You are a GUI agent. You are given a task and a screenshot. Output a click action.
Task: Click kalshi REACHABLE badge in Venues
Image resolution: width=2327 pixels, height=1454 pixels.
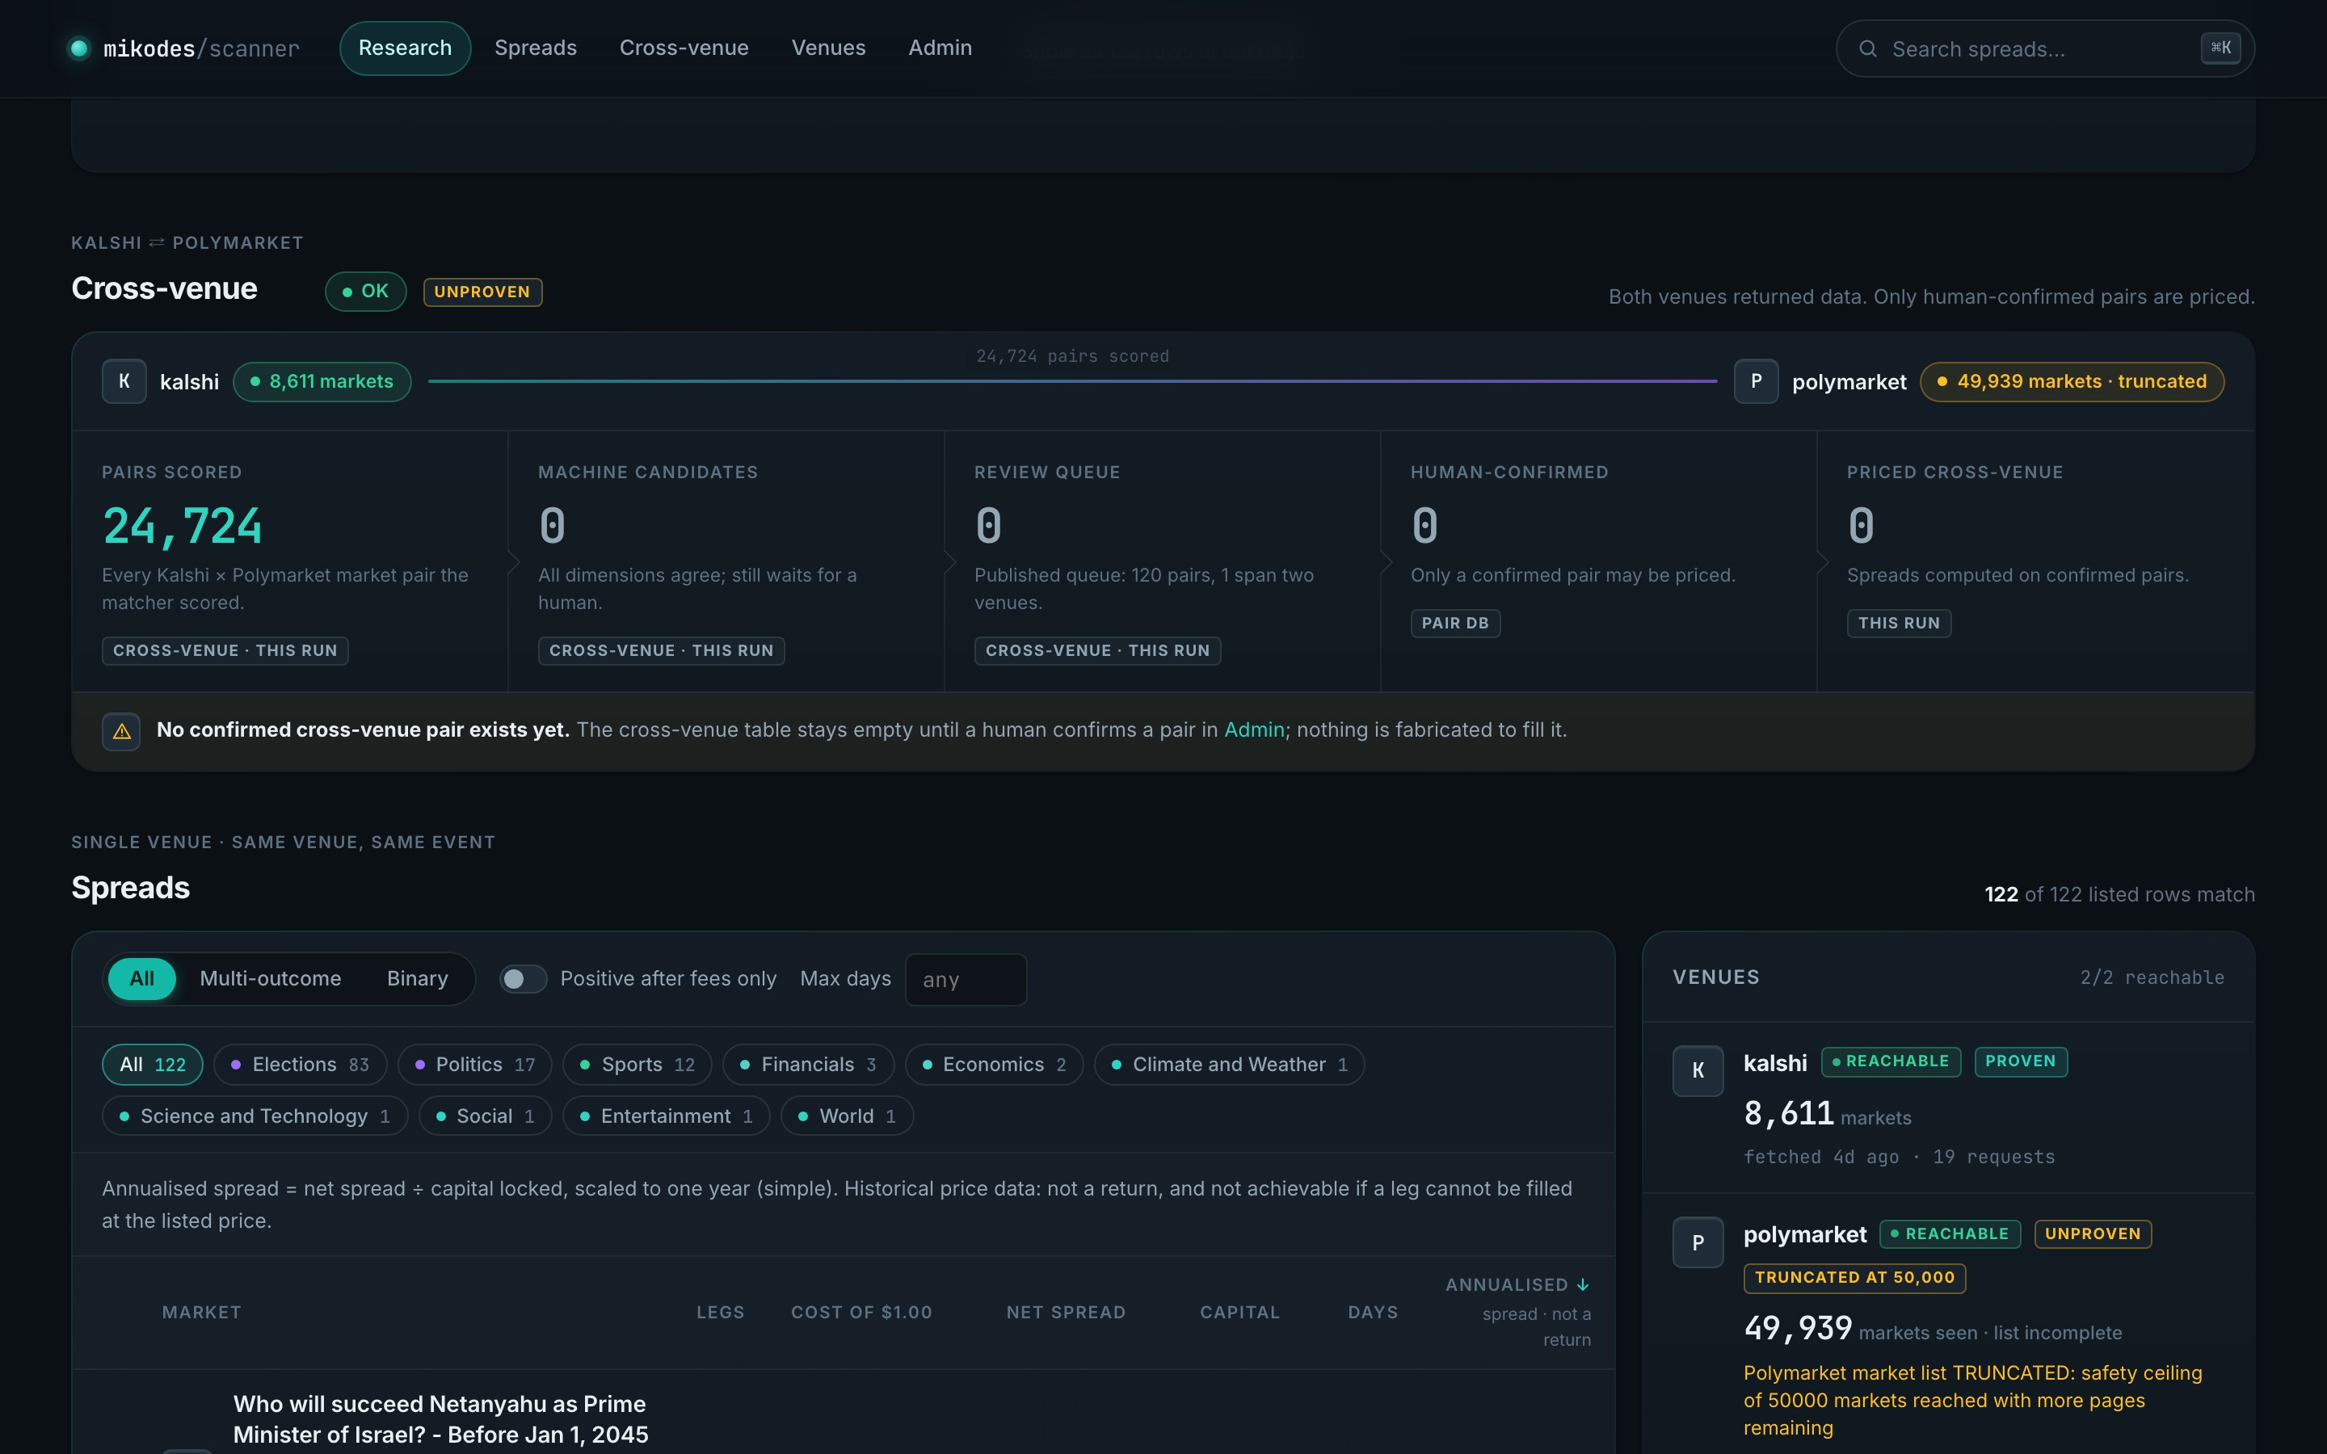click(x=1891, y=1061)
